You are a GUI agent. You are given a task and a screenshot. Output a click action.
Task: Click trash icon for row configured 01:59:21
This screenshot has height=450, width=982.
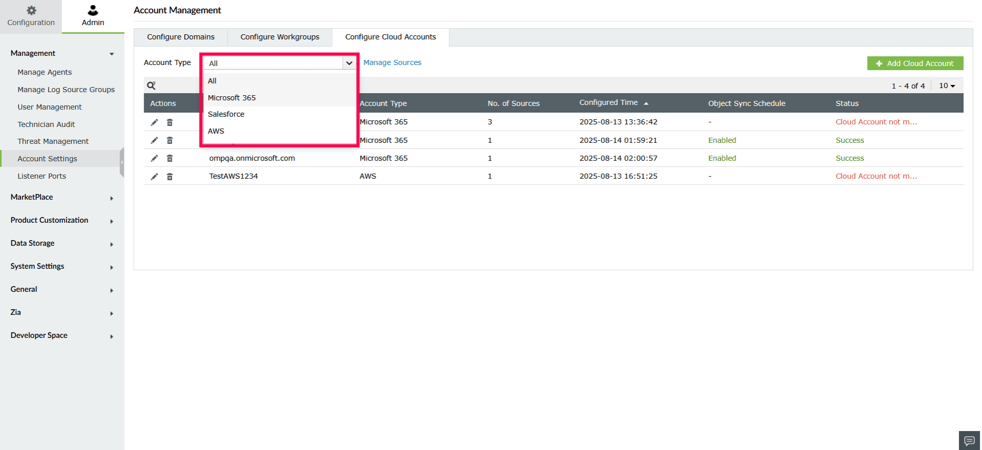[170, 140]
